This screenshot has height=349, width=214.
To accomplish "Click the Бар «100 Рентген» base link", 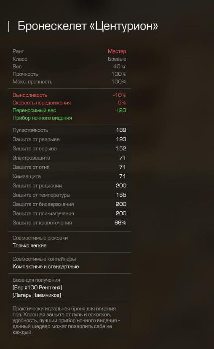I will (37, 288).
